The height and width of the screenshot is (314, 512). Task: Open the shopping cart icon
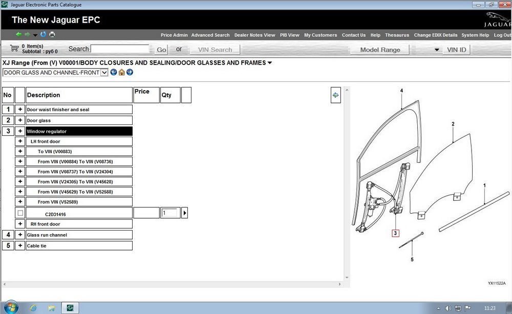(x=14, y=48)
